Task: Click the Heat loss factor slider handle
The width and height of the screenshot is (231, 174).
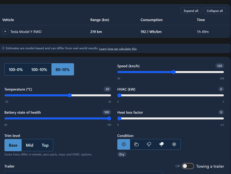Action: [x=119, y=119]
